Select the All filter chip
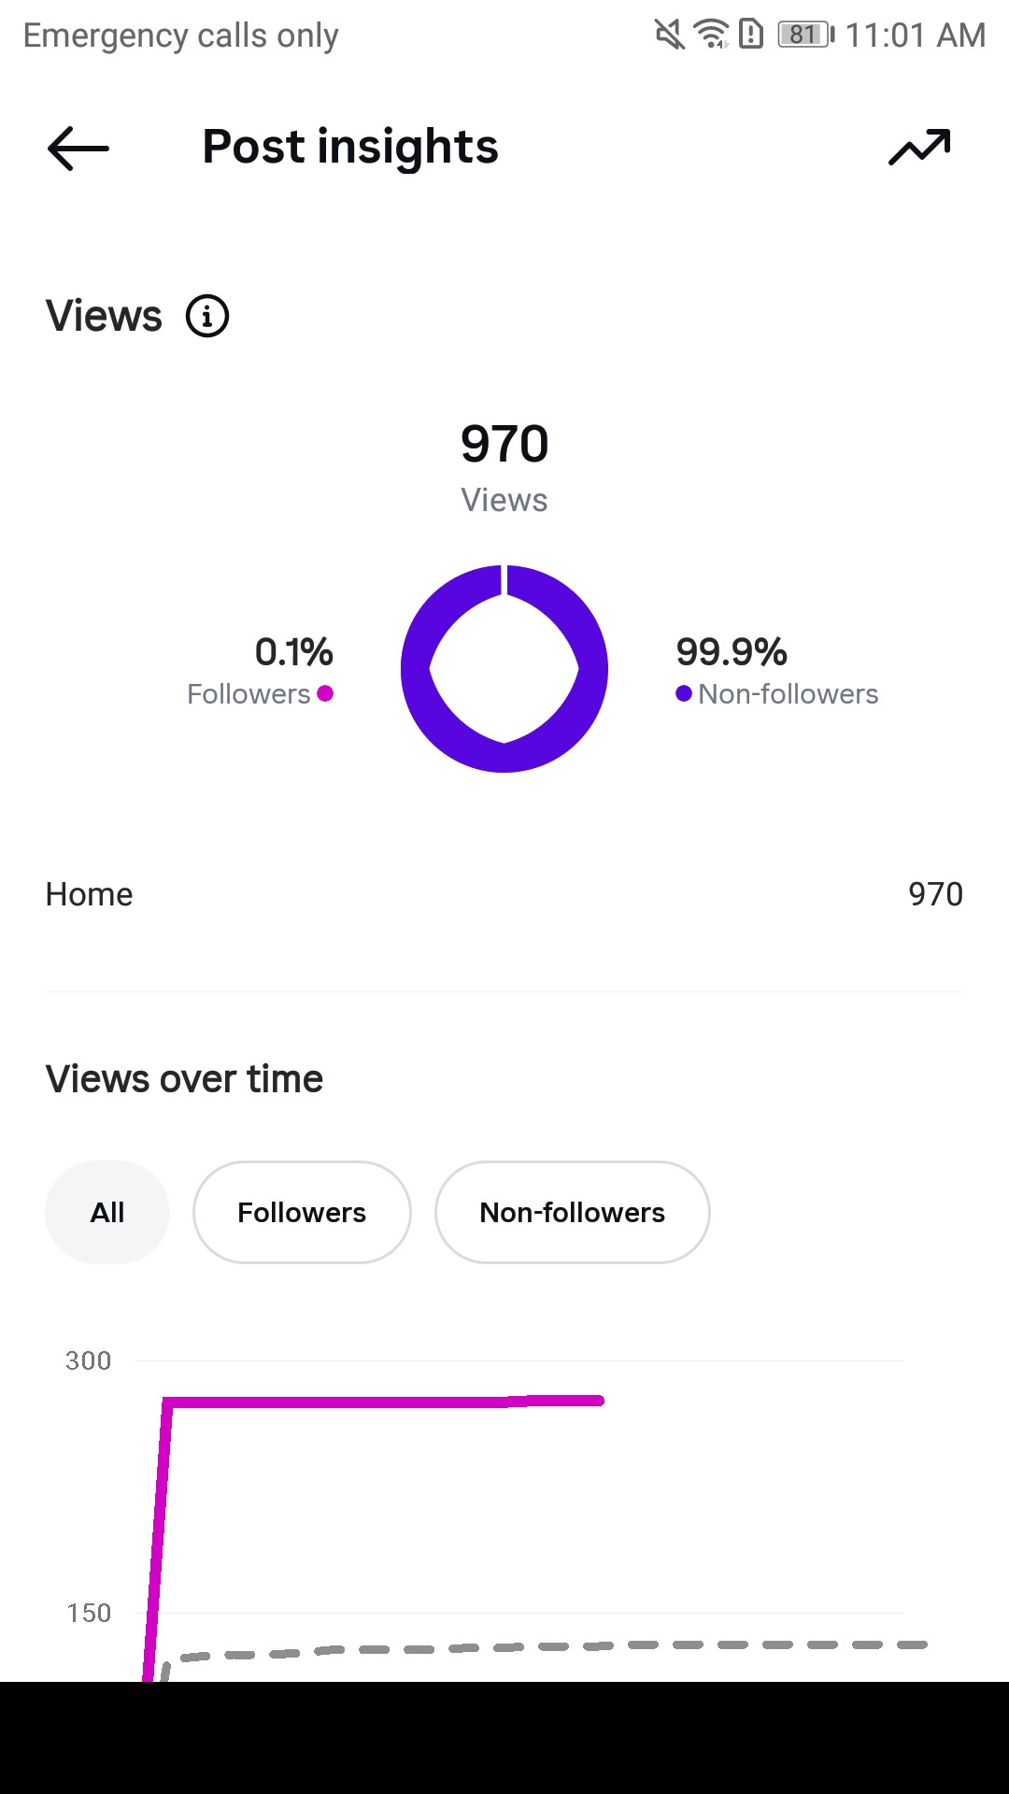This screenshot has width=1009, height=1794. pyautogui.click(x=107, y=1212)
